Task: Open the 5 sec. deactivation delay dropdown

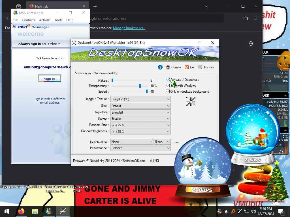Action: (162, 142)
